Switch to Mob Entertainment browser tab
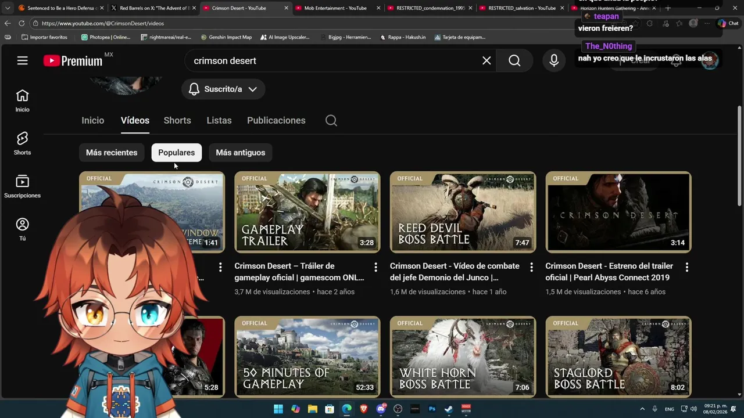Image resolution: width=744 pixels, height=418 pixels. coord(337,8)
